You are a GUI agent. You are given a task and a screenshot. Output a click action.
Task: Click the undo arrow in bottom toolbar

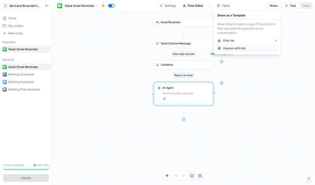tap(176, 176)
